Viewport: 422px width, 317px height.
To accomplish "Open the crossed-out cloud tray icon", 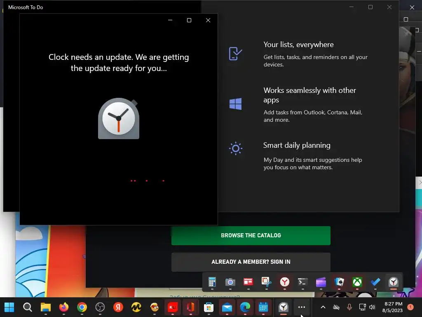I will pos(336,307).
